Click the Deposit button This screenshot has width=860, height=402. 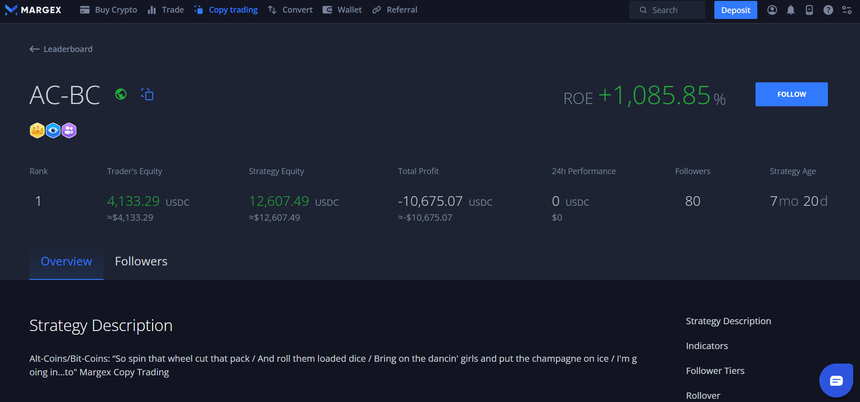point(735,10)
